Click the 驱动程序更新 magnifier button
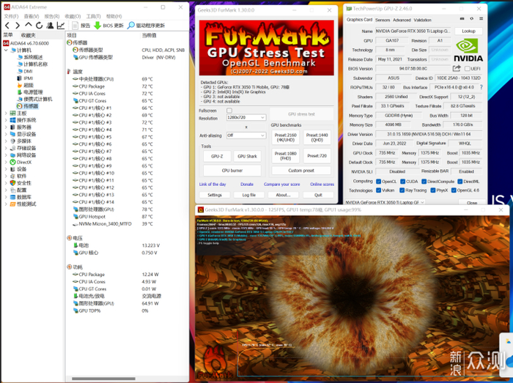 (146, 26)
